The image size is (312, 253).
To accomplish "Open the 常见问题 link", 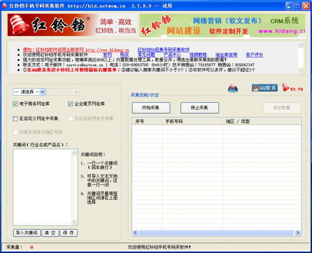I will click(x=146, y=55).
